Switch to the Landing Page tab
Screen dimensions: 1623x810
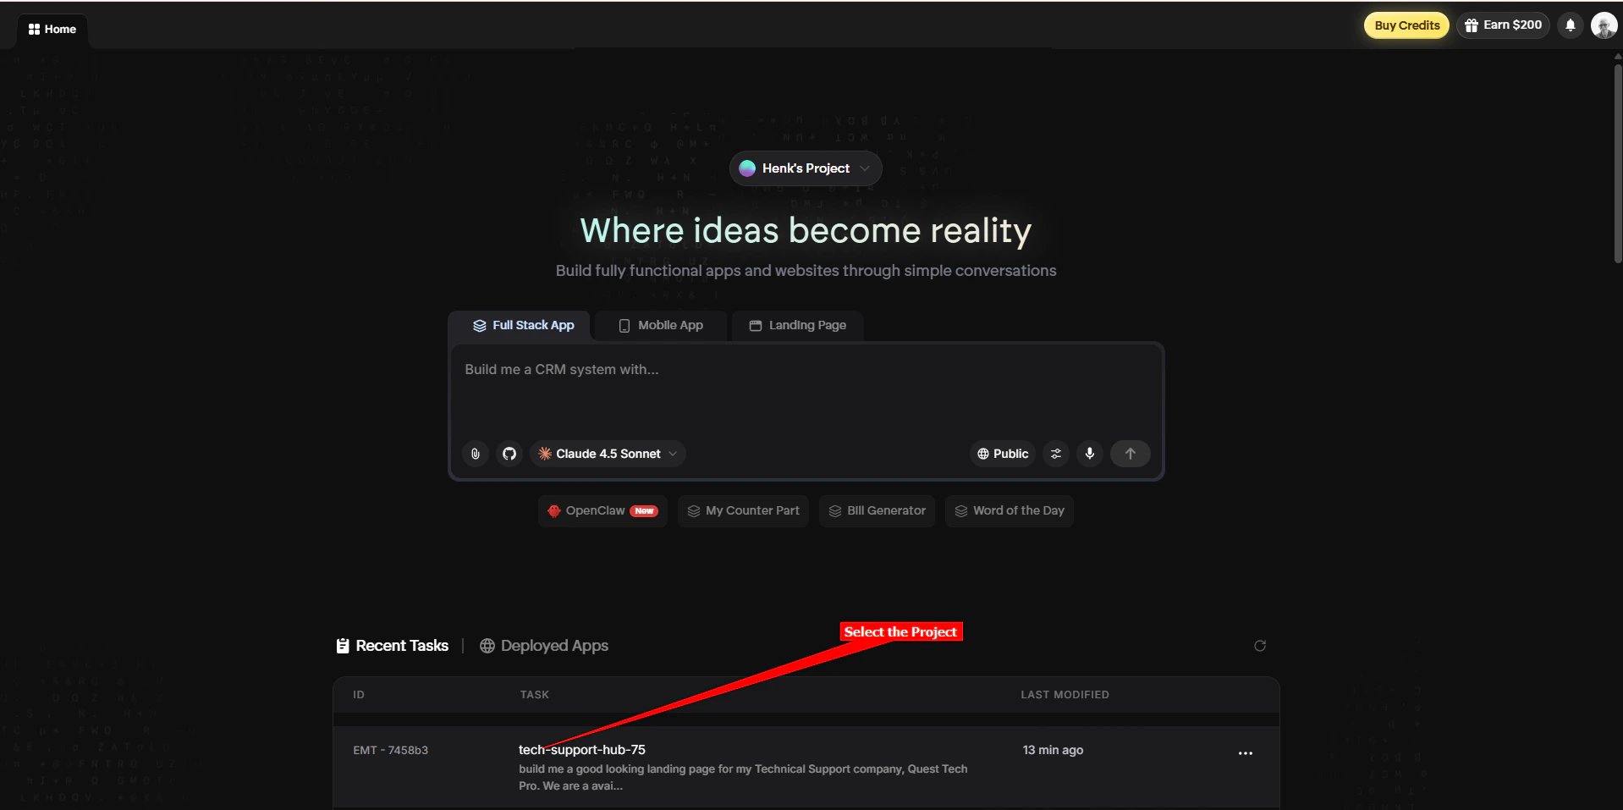coord(797,325)
